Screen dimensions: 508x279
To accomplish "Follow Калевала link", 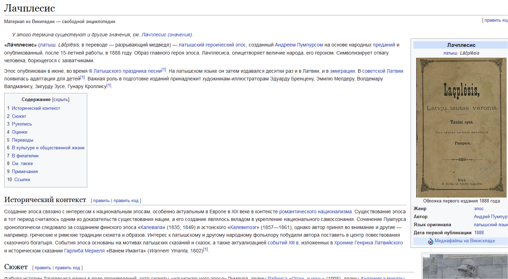I will [x=151, y=227].
